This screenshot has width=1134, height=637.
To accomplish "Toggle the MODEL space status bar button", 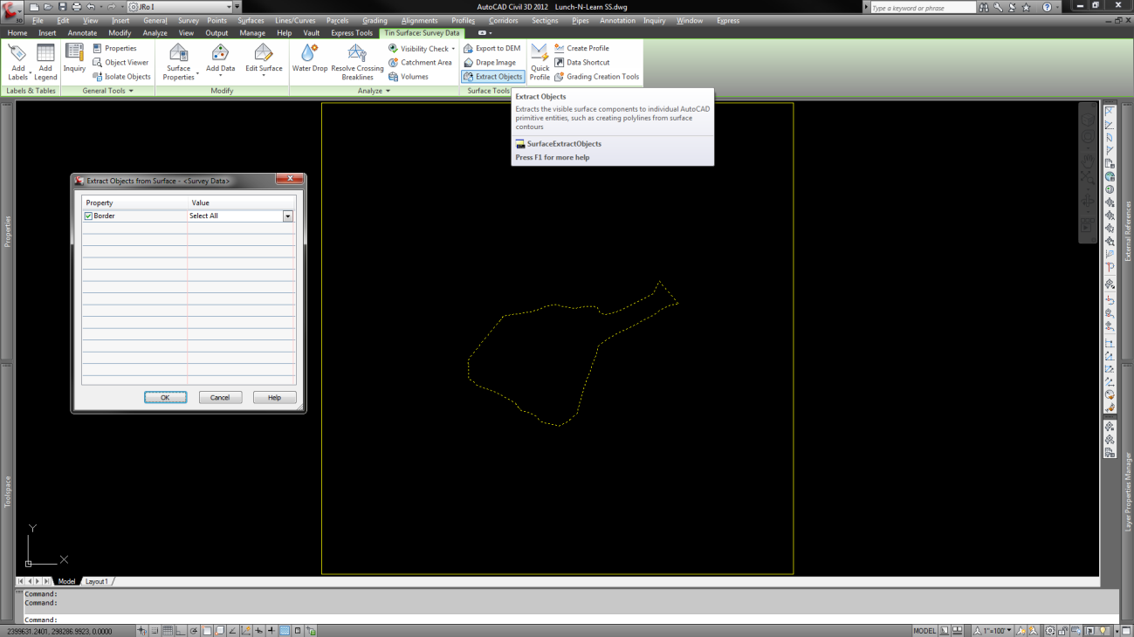I will 924,630.
